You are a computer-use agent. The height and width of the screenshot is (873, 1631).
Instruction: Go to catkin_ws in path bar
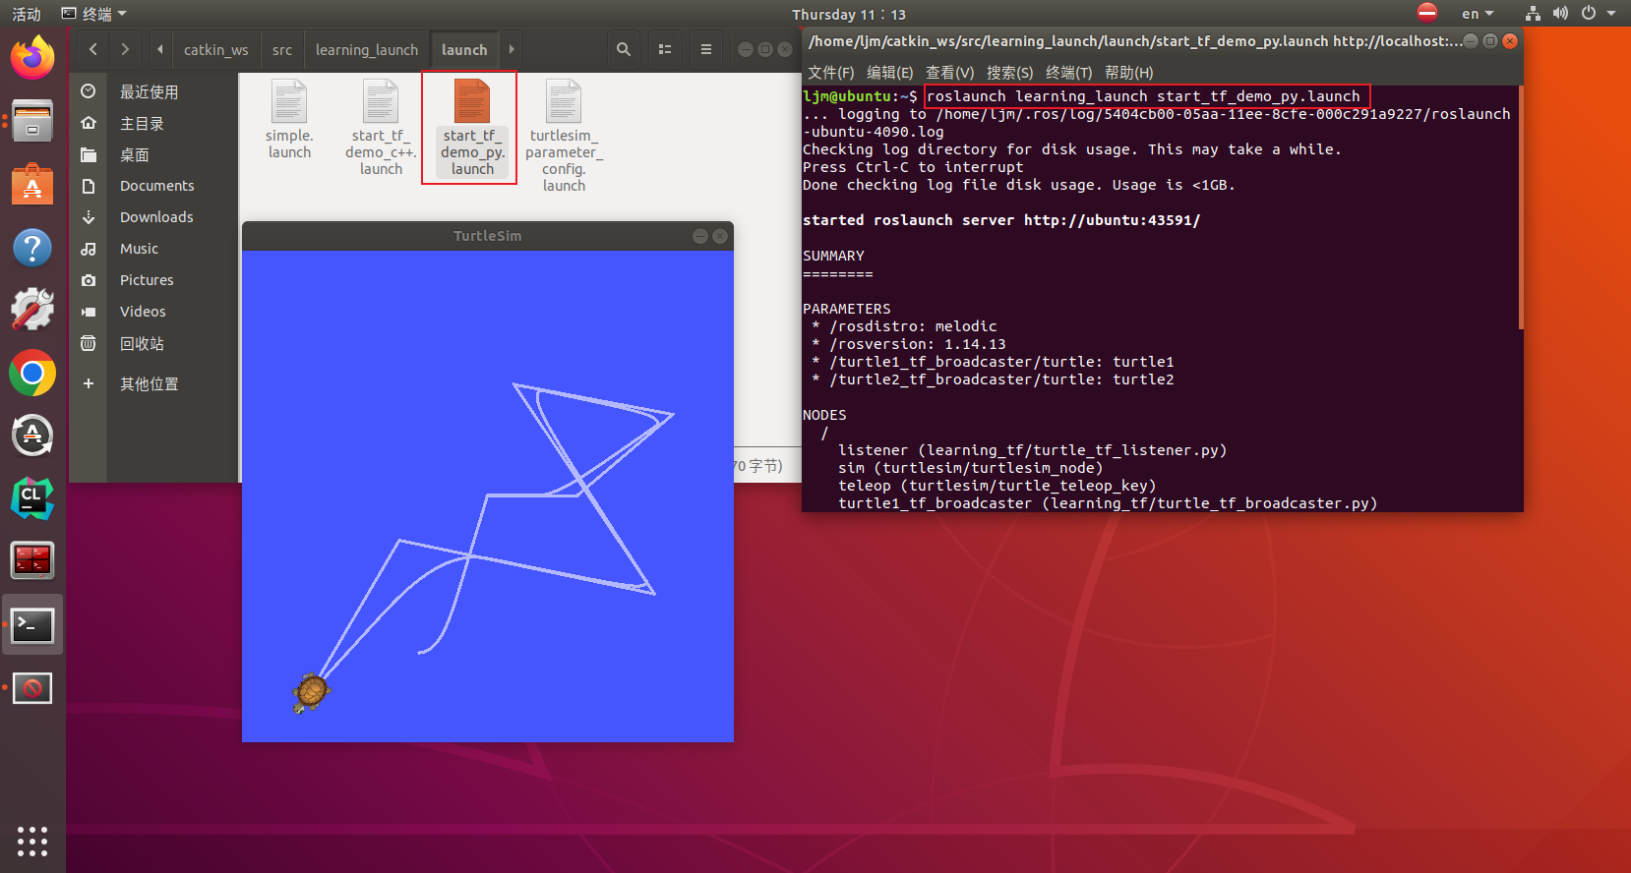coord(216,49)
